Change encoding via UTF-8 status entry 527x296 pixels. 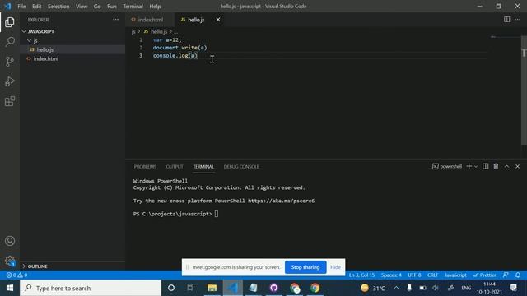pos(414,275)
